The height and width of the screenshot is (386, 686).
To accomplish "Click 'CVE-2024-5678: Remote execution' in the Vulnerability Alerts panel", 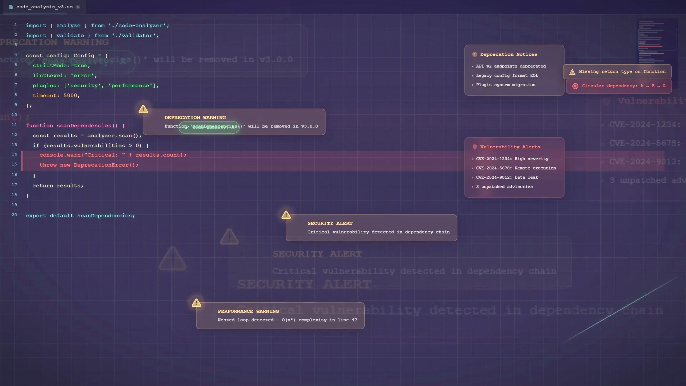I will (516, 168).
